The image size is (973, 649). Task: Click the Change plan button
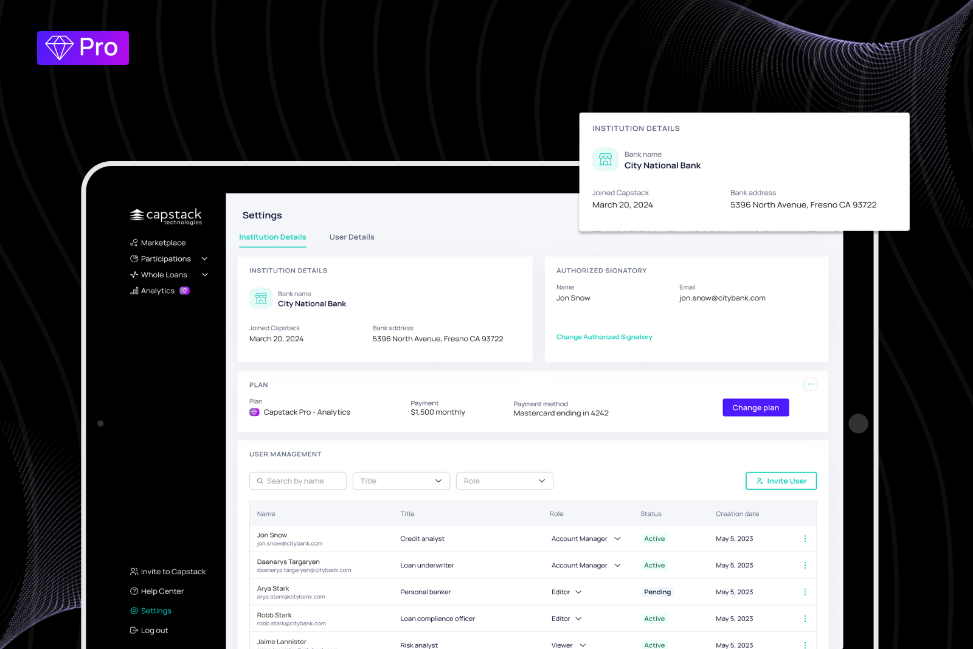click(x=755, y=408)
